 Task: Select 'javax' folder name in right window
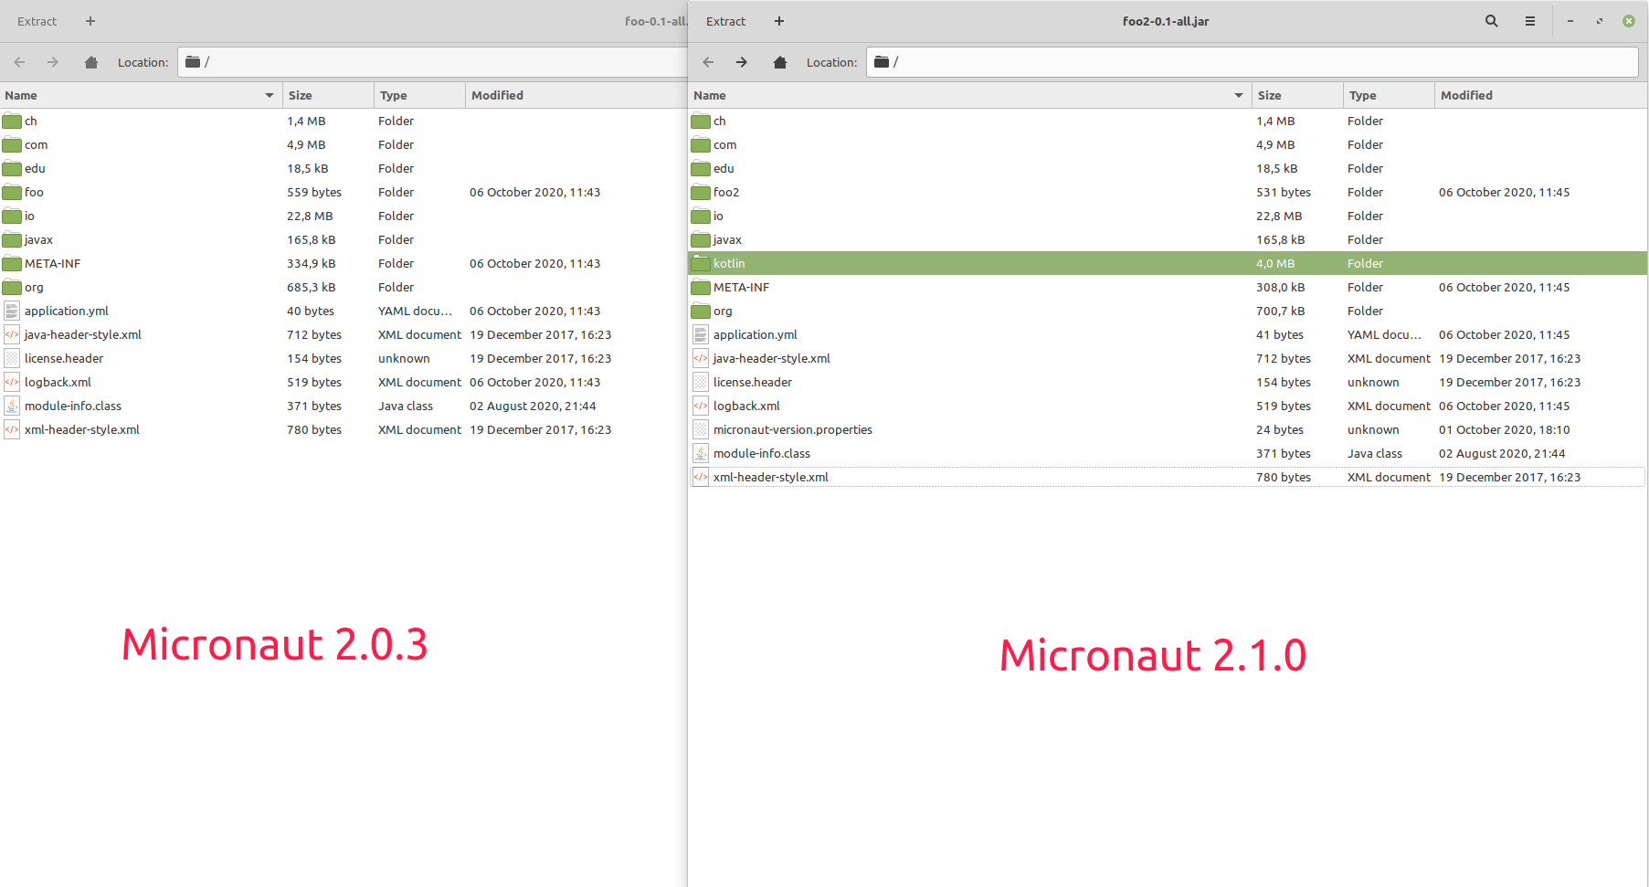(727, 239)
